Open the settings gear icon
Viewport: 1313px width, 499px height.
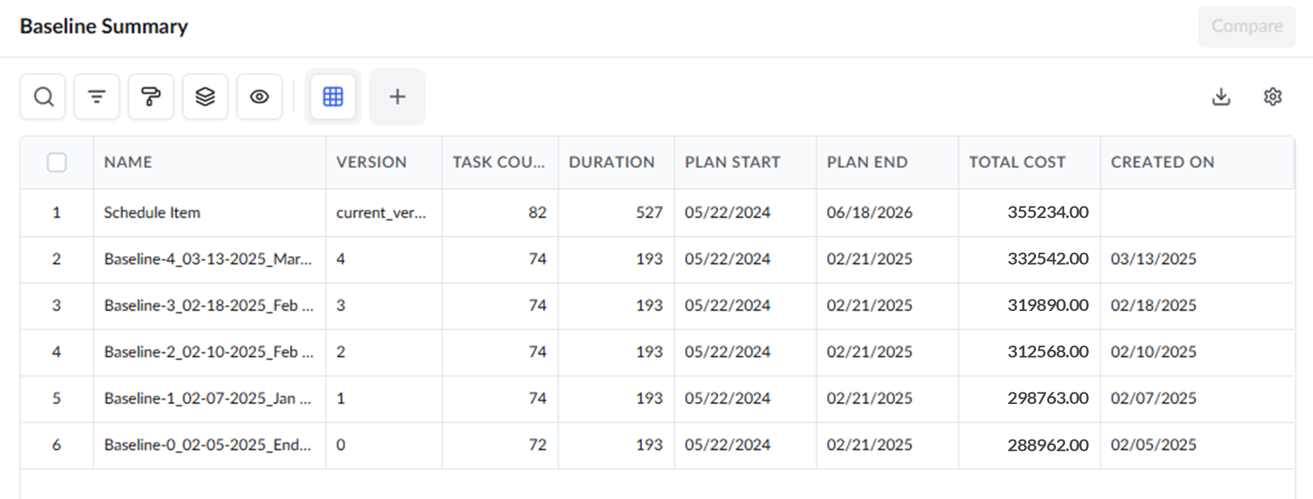[x=1273, y=96]
